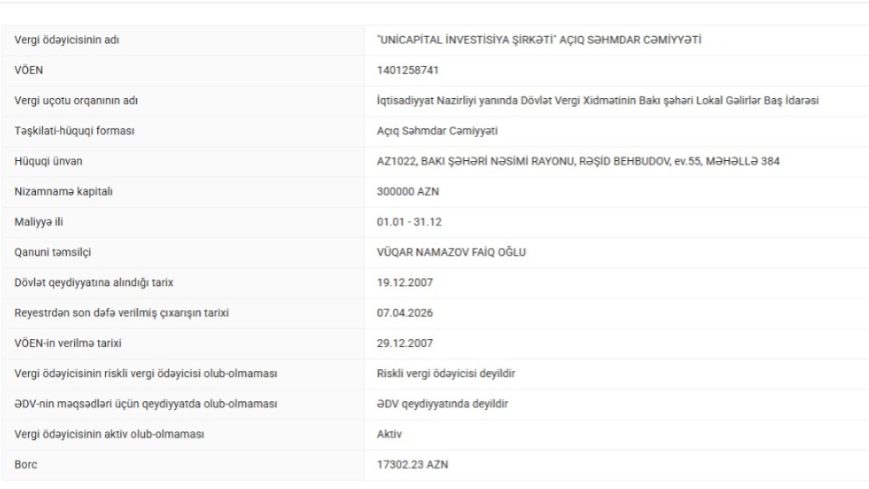The width and height of the screenshot is (869, 489).
Task: Click the 'Borc' row label
Action: point(26,465)
